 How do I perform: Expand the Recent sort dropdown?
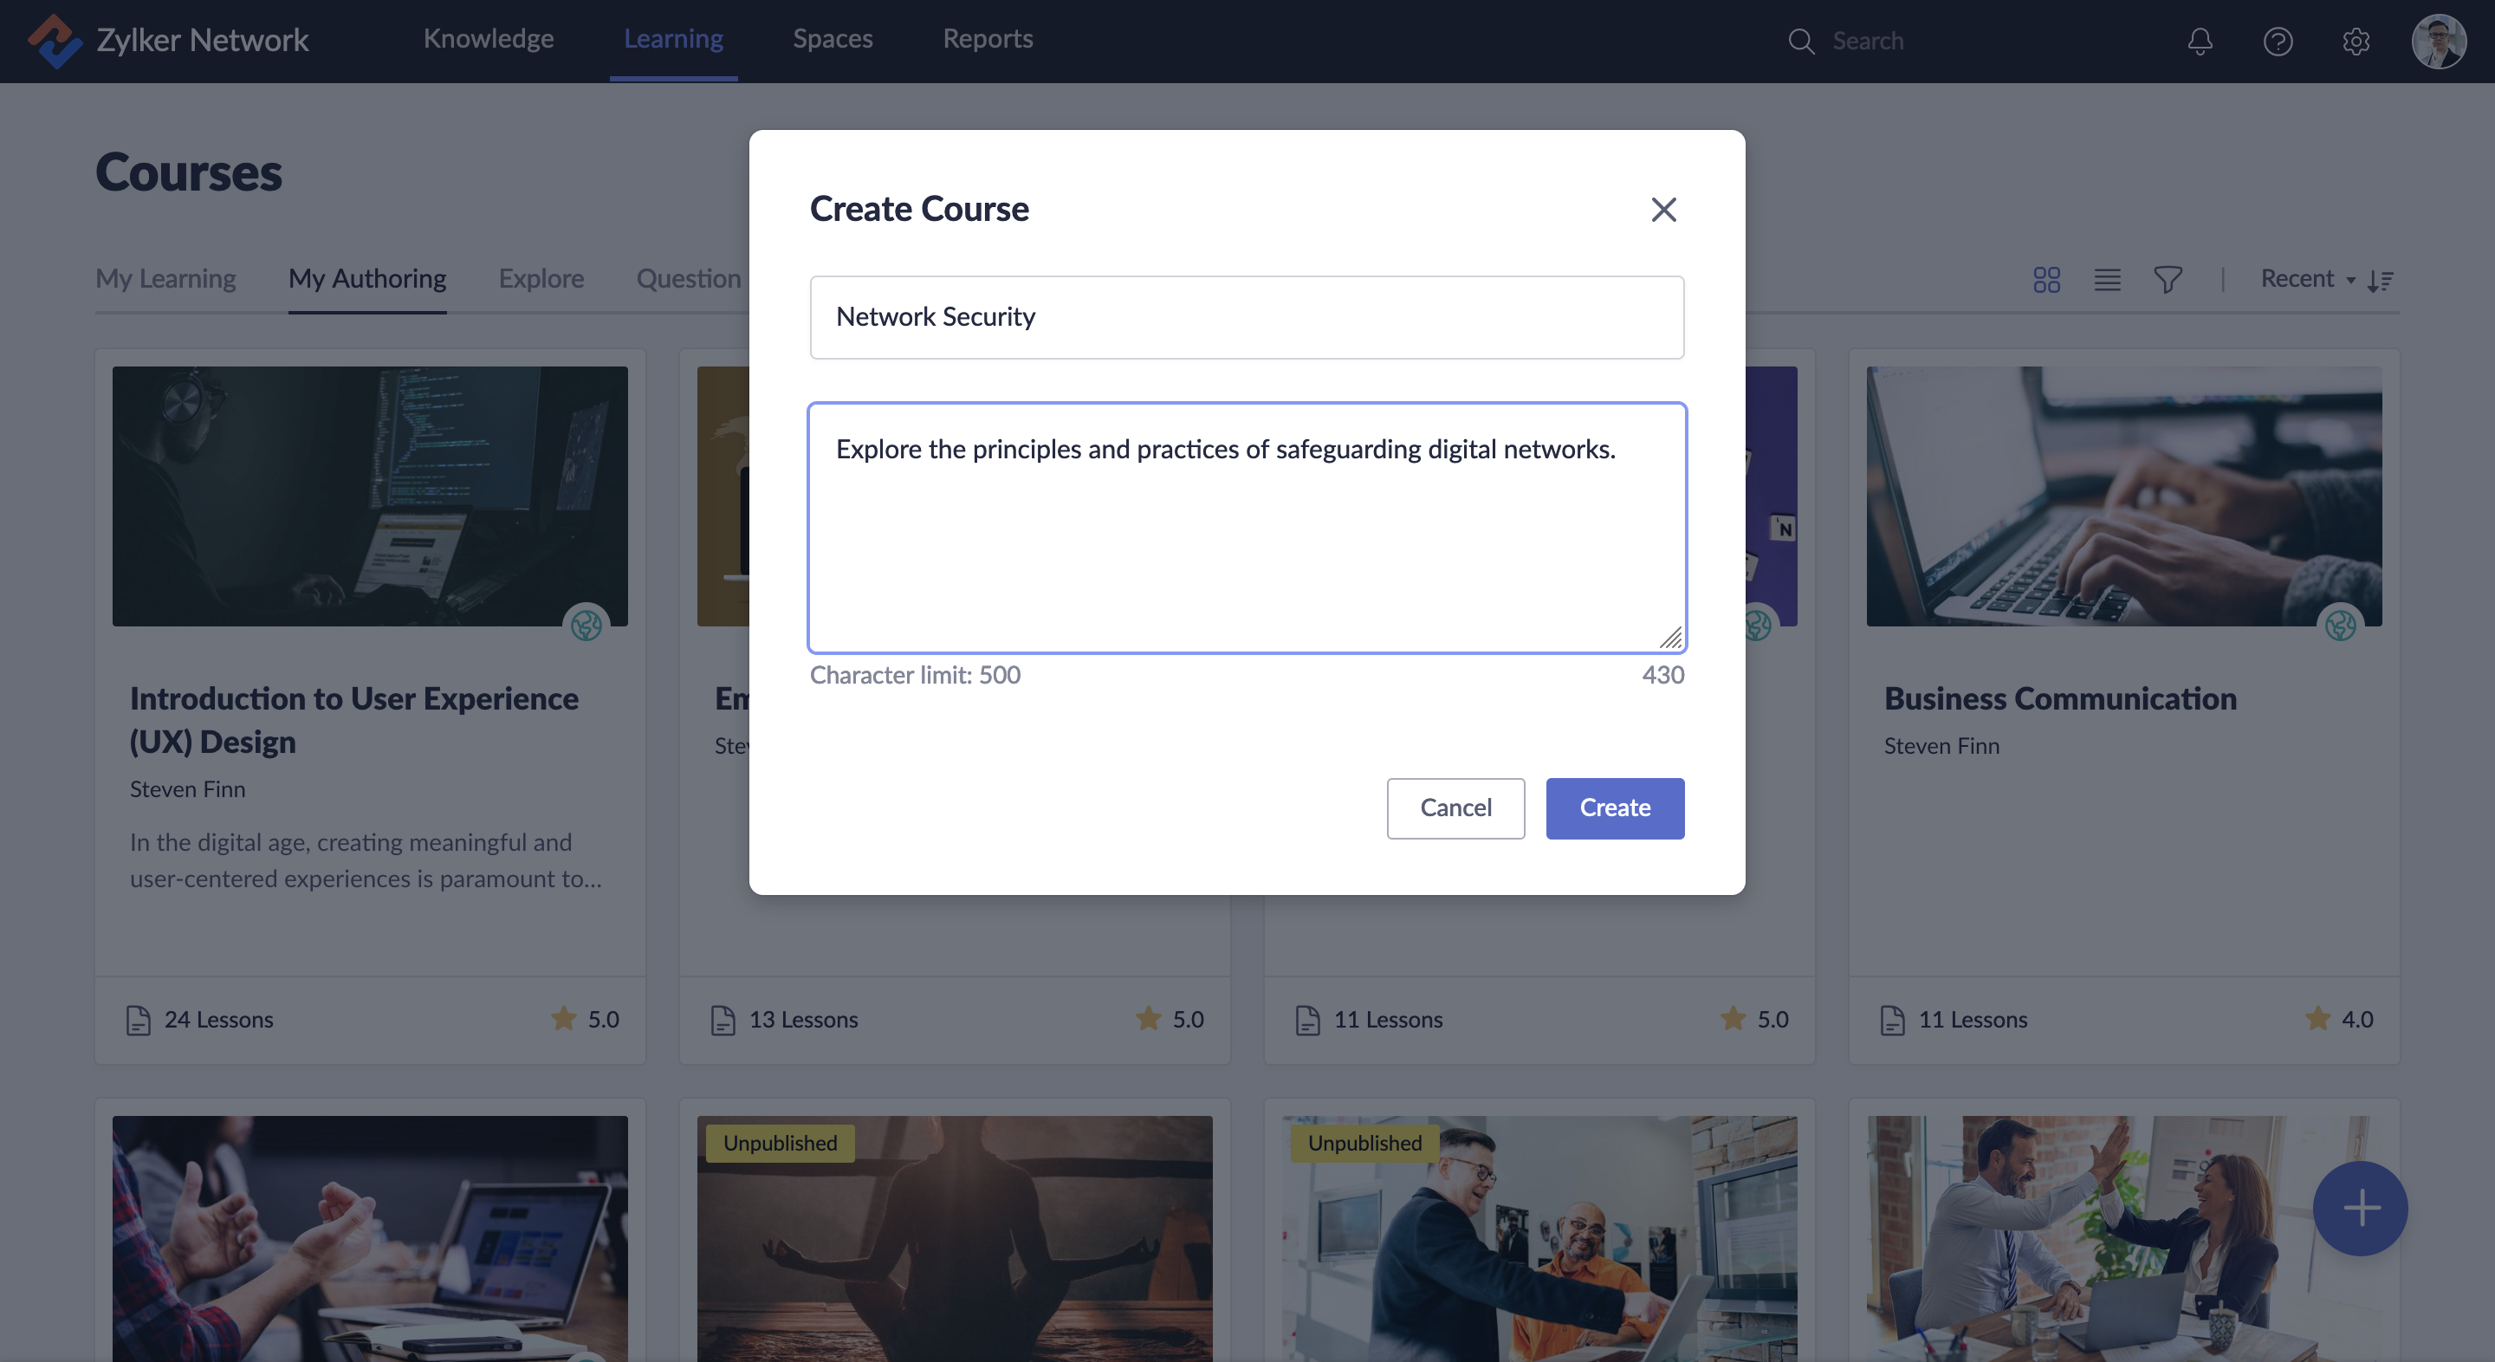tap(2307, 279)
